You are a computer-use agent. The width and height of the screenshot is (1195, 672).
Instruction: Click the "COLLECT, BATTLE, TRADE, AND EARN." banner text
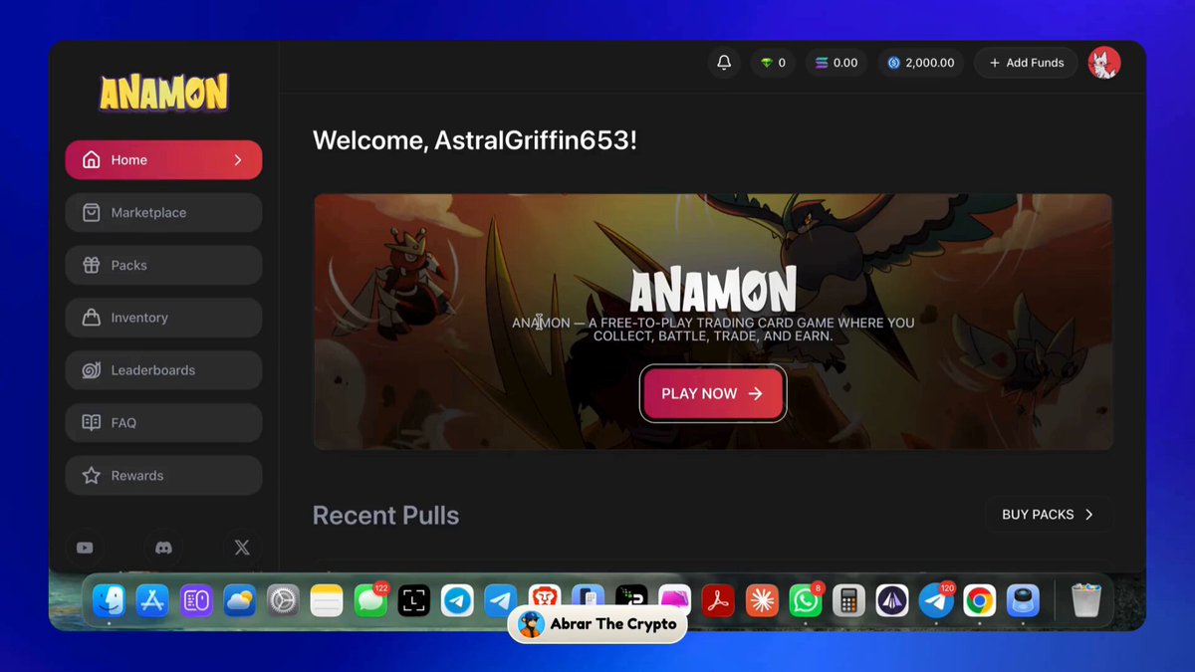coord(713,336)
